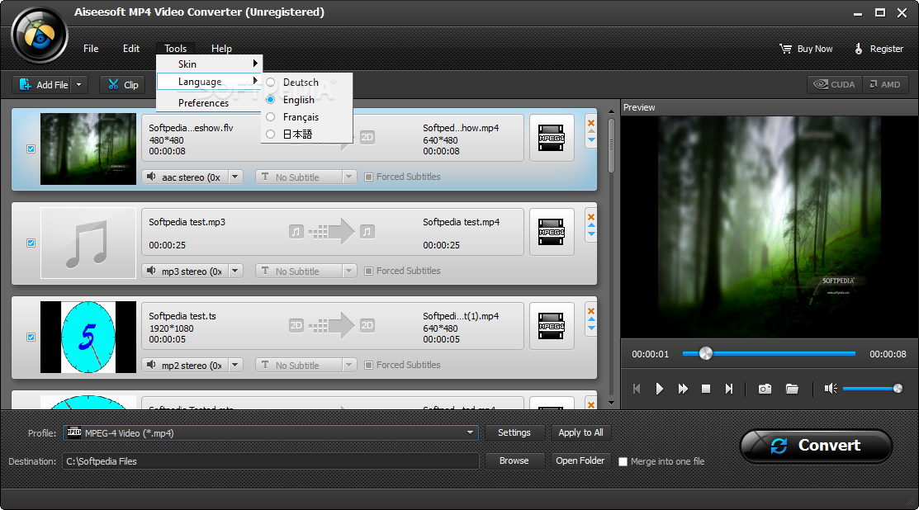
Task: Move the ts file down in the list
Action: tap(591, 328)
